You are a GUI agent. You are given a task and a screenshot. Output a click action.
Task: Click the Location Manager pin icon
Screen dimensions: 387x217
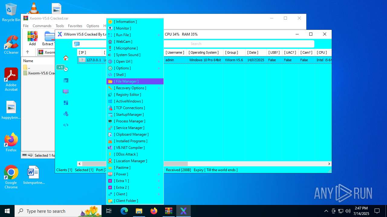110,161
